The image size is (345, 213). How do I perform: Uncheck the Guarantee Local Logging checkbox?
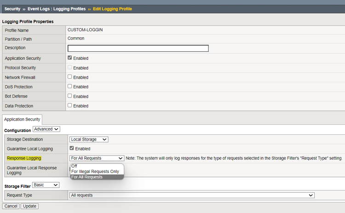point(71,149)
